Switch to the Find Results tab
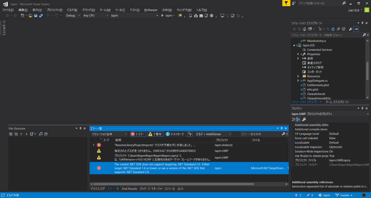The image size is (371, 198). pos(129,189)
